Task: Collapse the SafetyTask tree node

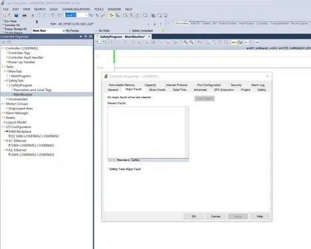Action: (x=5, y=80)
